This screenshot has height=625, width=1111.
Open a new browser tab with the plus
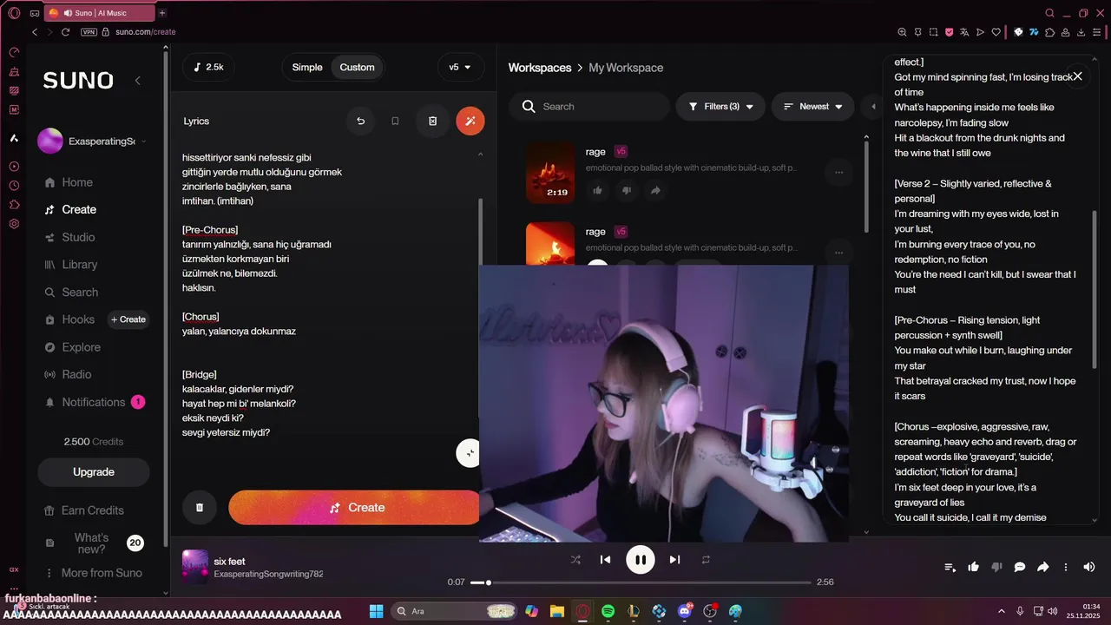[x=162, y=13]
